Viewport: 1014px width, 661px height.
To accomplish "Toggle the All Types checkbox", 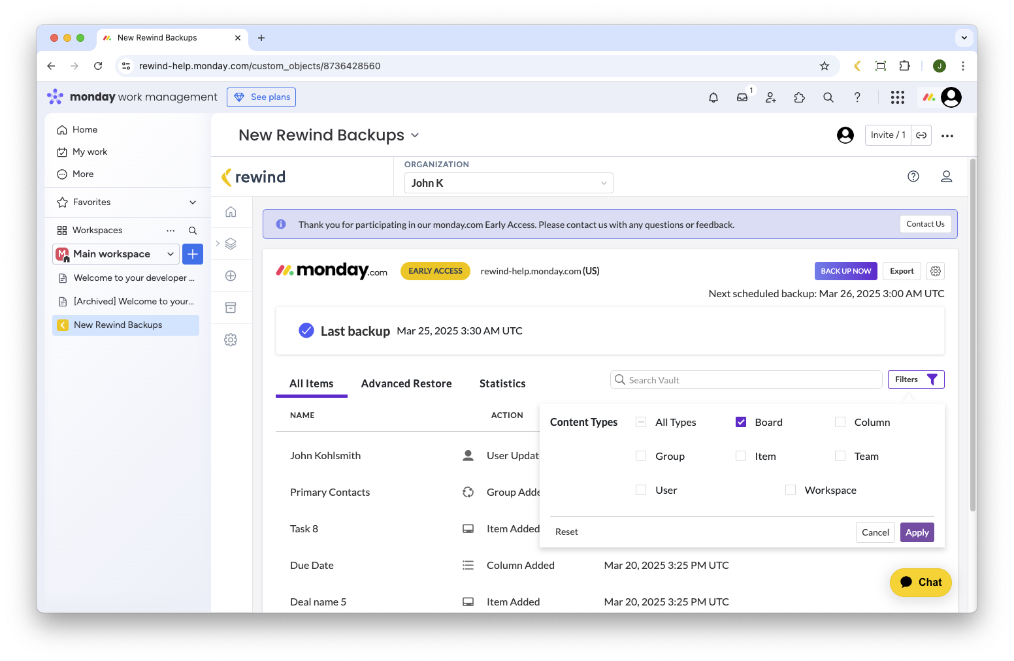I will [641, 422].
